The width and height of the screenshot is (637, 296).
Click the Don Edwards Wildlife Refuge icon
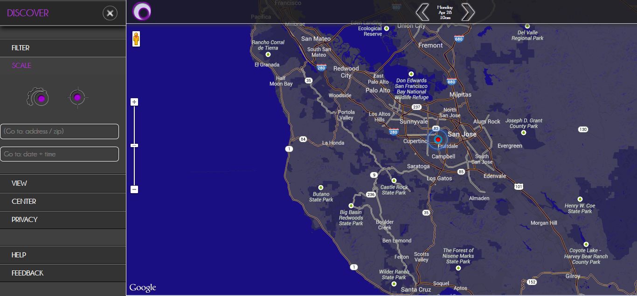[x=411, y=74]
